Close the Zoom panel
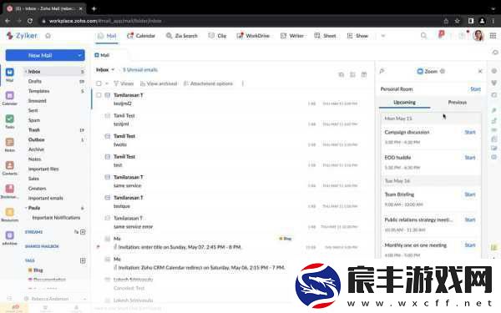Image resolution: width=501 pixels, height=313 pixels. 480,71
